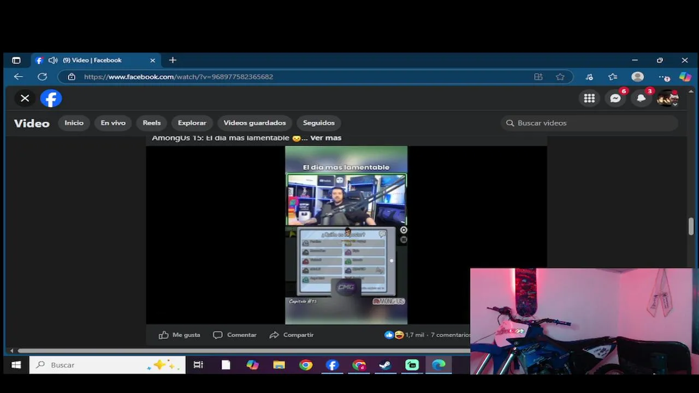The image size is (699, 393).
Task: Switch to Microsoft Edge on taskbar
Action: [x=439, y=365]
